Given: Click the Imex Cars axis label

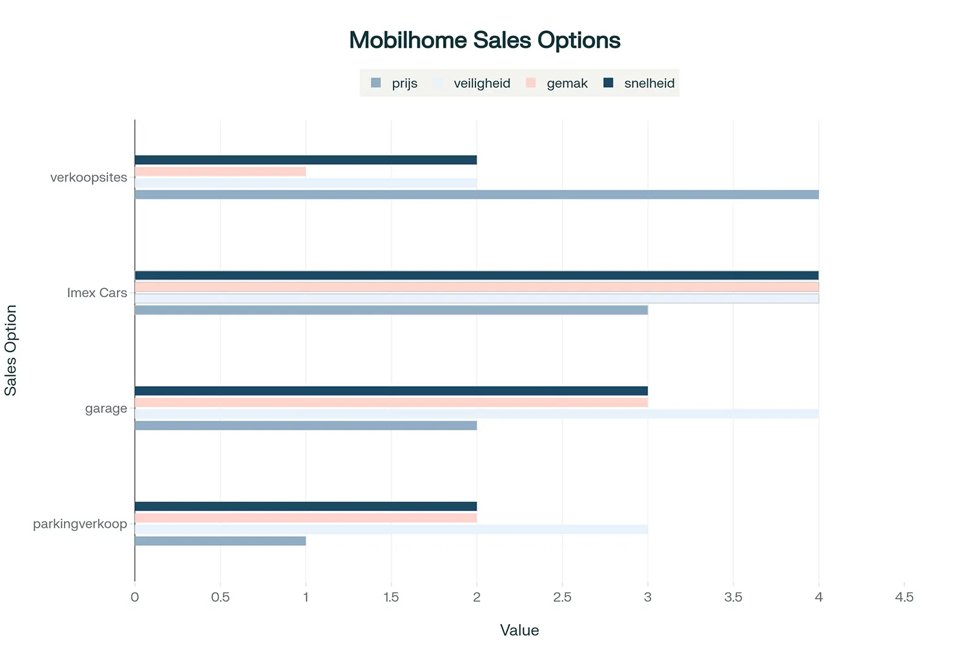Looking at the screenshot, I should 97,293.
